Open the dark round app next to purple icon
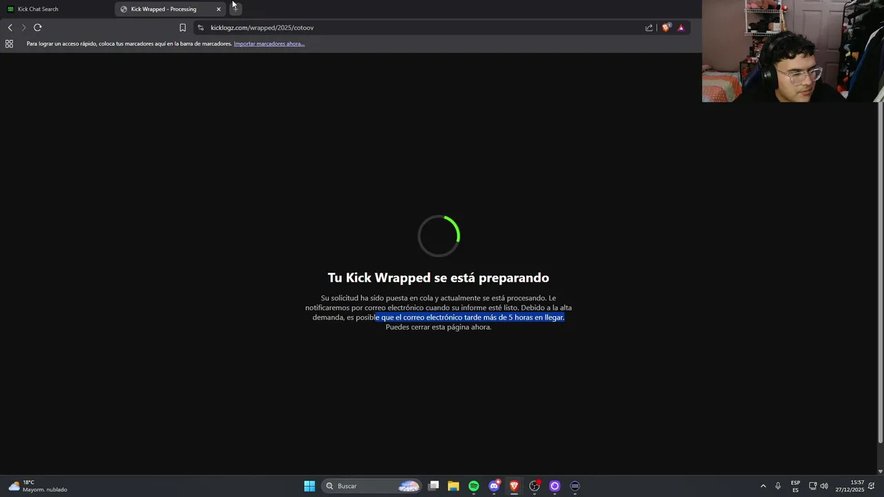Viewport: 884px width, 497px height. (575, 486)
